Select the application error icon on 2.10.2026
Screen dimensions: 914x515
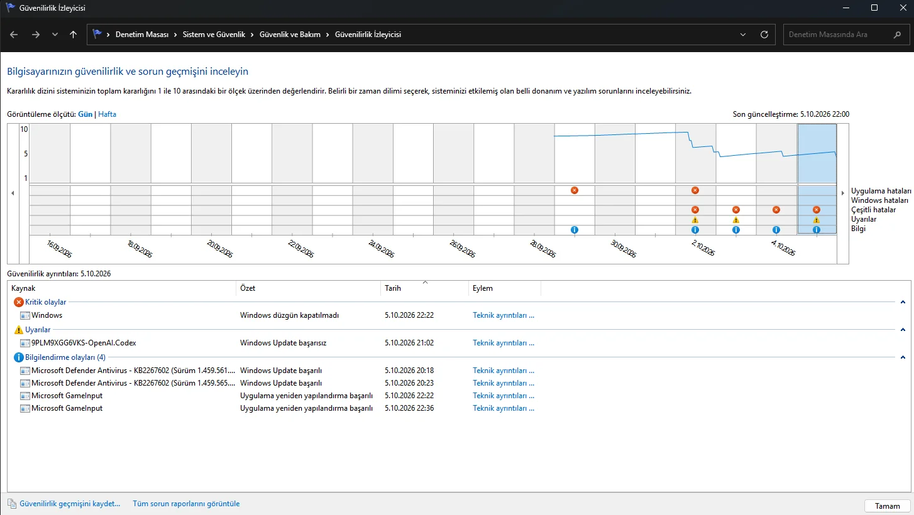click(x=695, y=190)
